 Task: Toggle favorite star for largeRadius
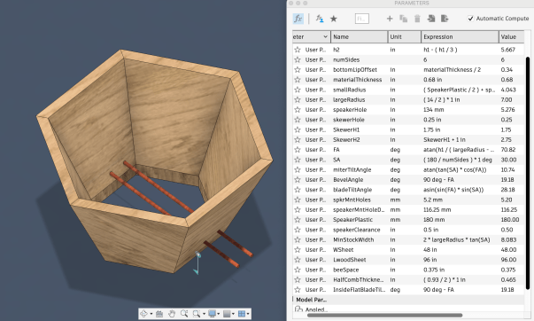click(298, 99)
